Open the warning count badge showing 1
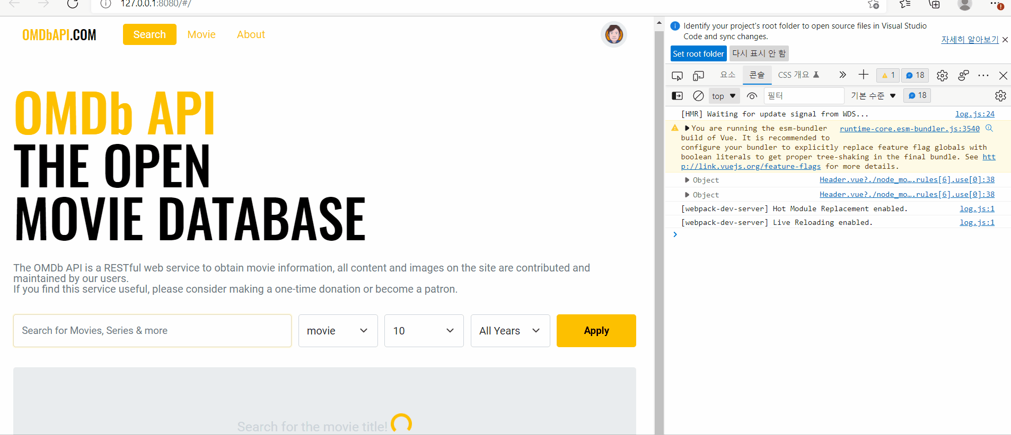 [888, 75]
